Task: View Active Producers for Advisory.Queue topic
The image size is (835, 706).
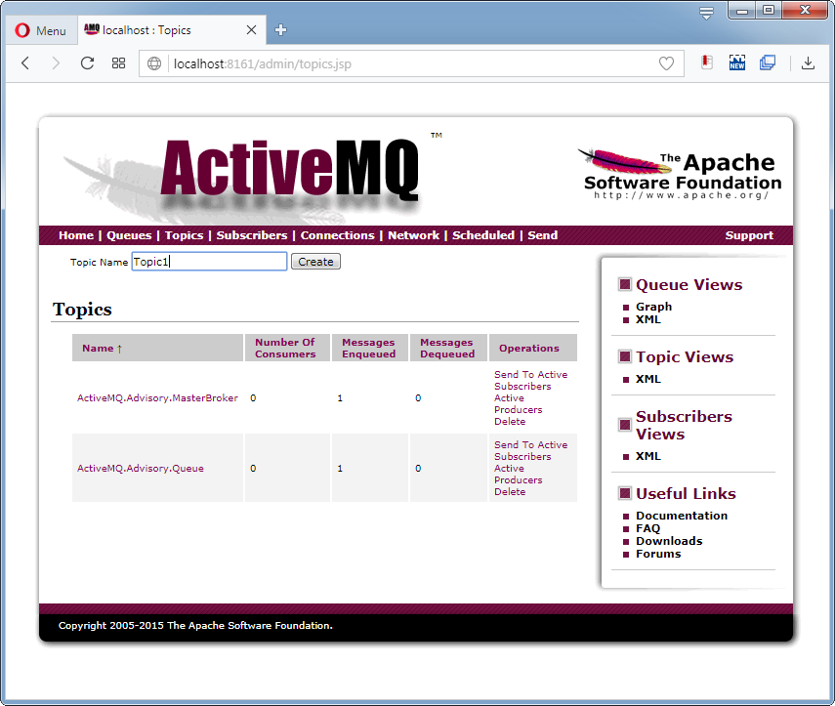Action: point(518,474)
